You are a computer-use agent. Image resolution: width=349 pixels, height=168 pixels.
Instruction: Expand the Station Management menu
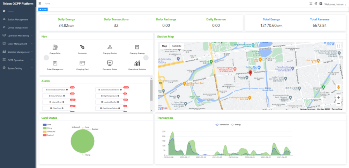(x=17, y=19)
